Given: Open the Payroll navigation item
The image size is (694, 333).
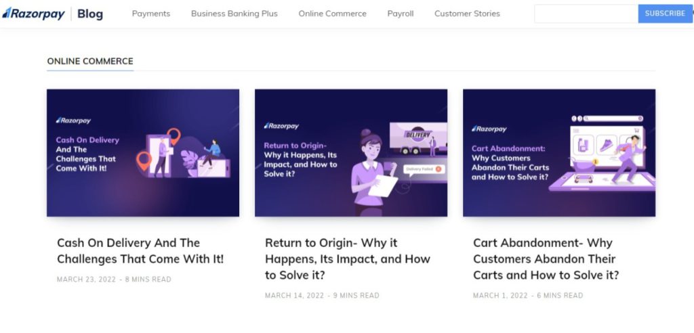Looking at the screenshot, I should 401,14.
